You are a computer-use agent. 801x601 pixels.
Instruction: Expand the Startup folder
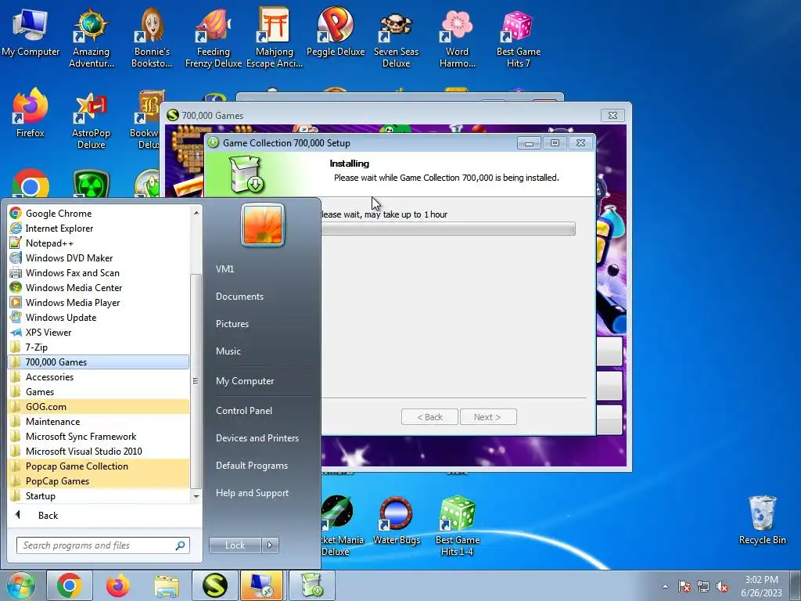99,495
